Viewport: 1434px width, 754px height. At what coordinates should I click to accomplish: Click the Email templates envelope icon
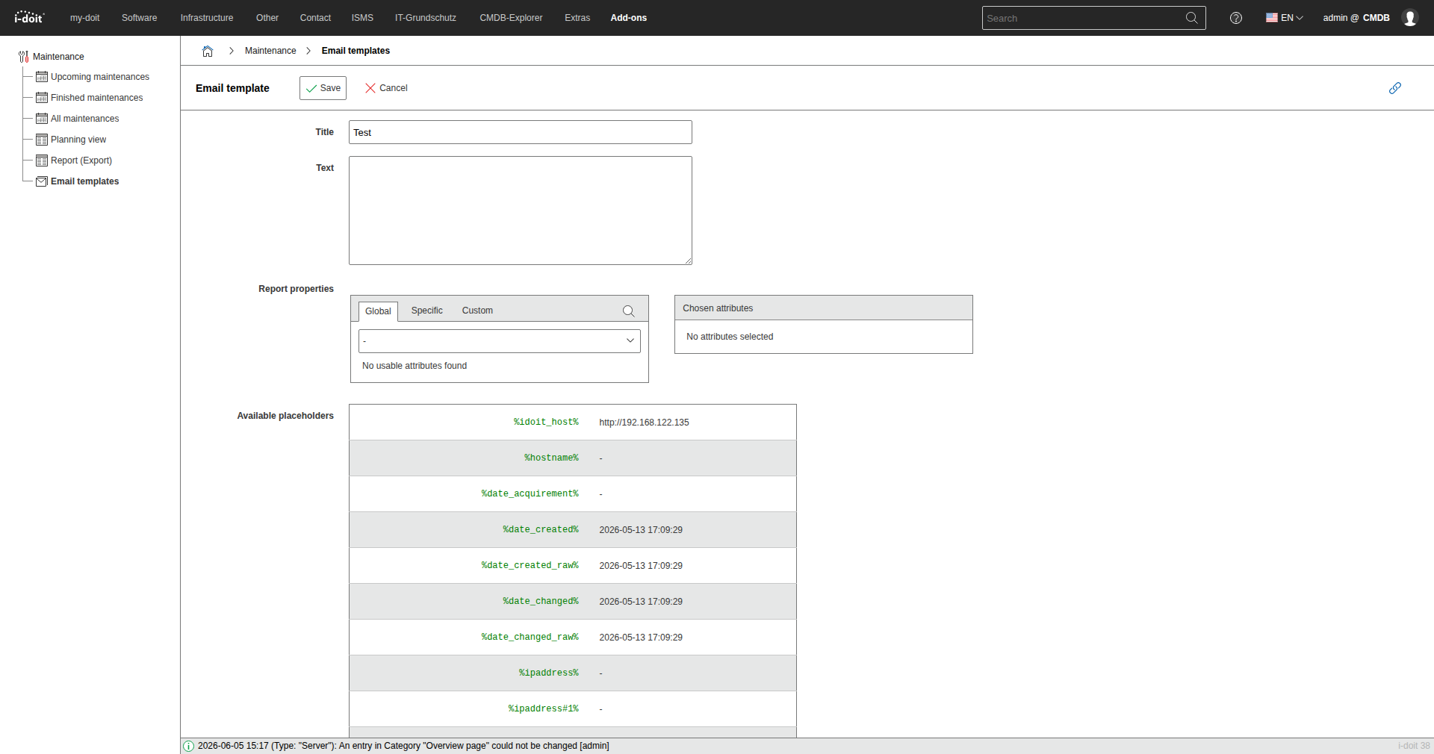coord(42,181)
